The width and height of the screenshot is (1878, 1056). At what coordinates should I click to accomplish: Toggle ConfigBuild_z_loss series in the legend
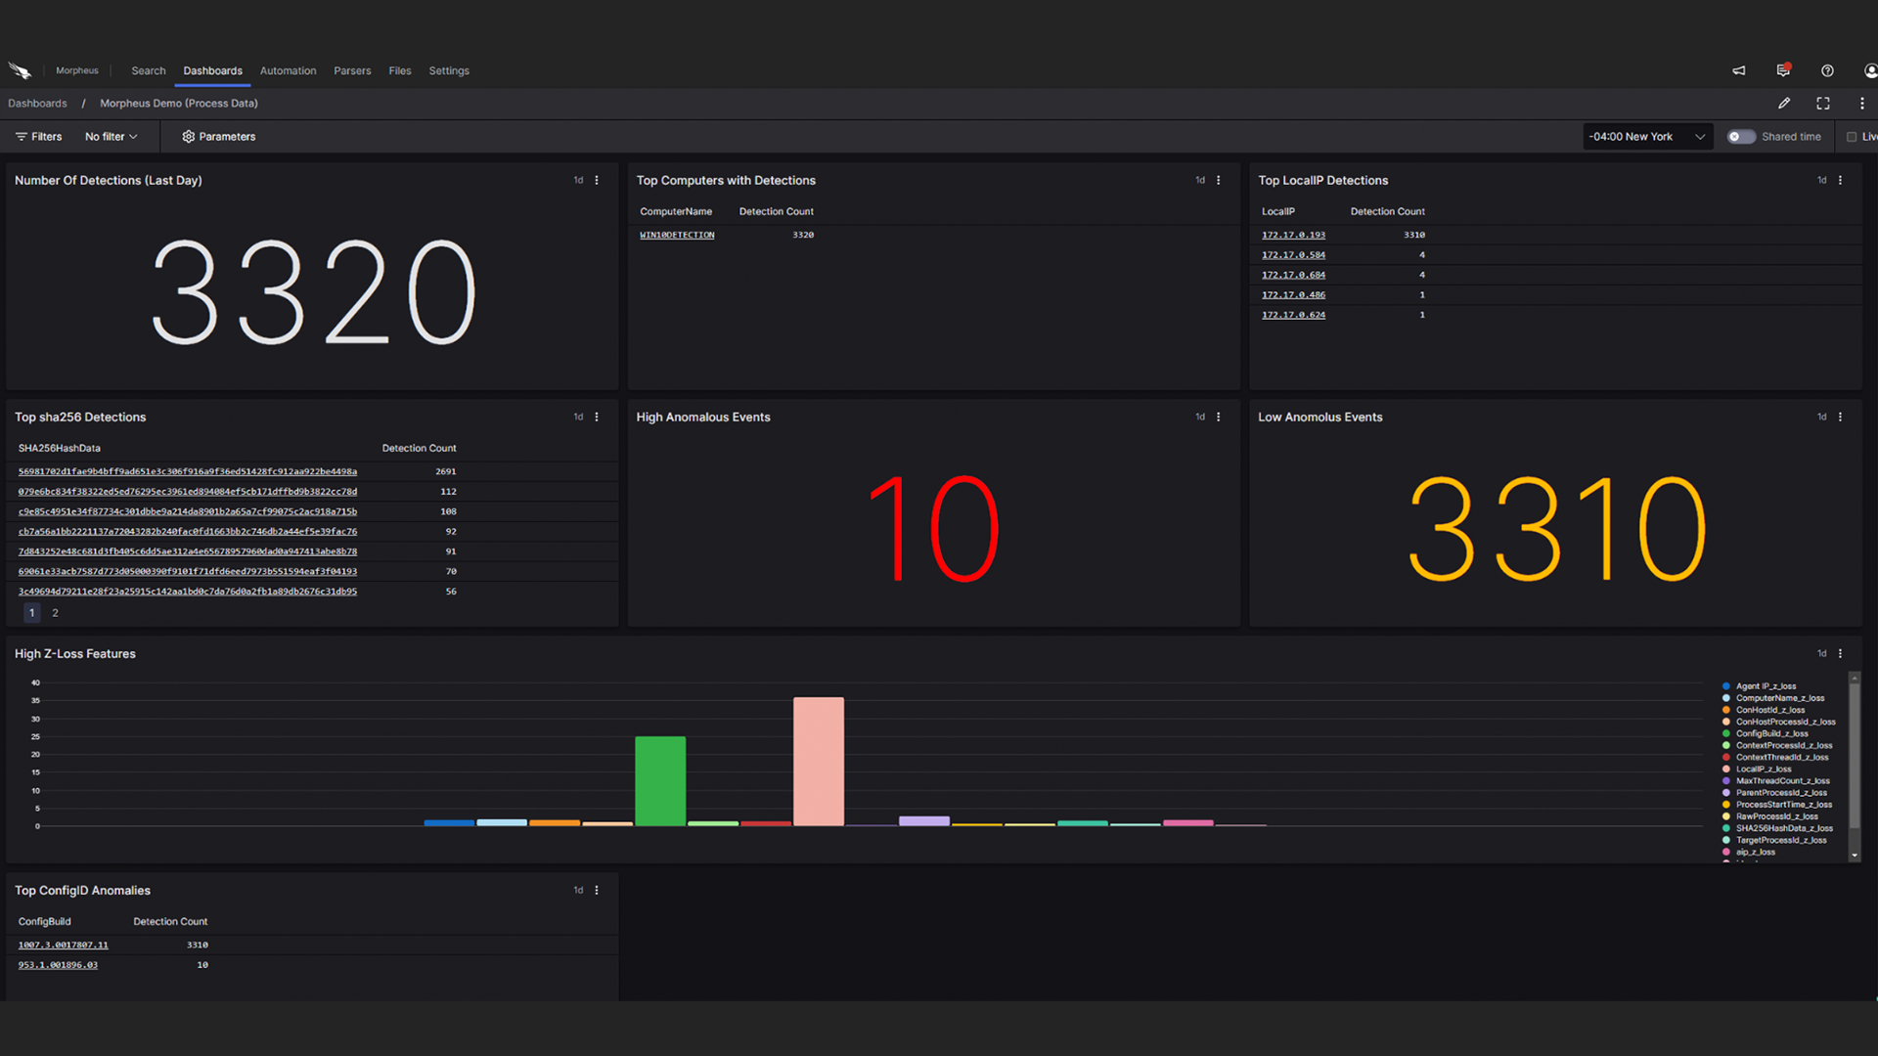tap(1771, 733)
